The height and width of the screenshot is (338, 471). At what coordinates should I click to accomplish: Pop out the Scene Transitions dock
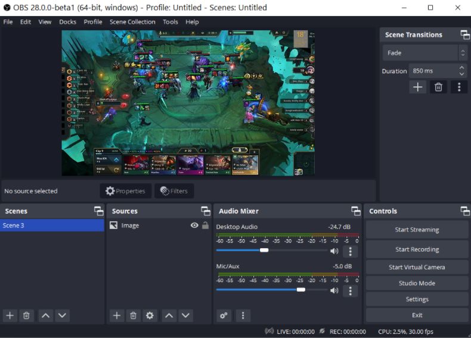coord(465,35)
